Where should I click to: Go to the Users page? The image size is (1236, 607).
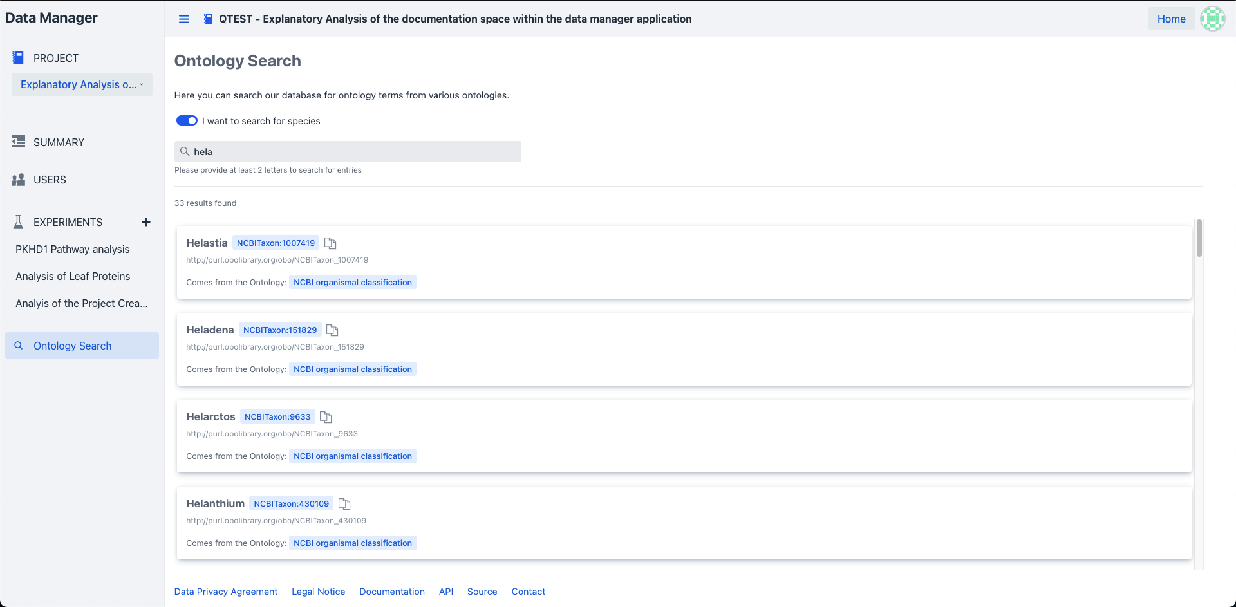50,180
